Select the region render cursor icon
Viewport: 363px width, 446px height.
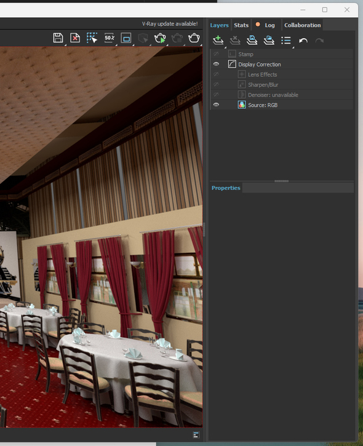[92, 38]
